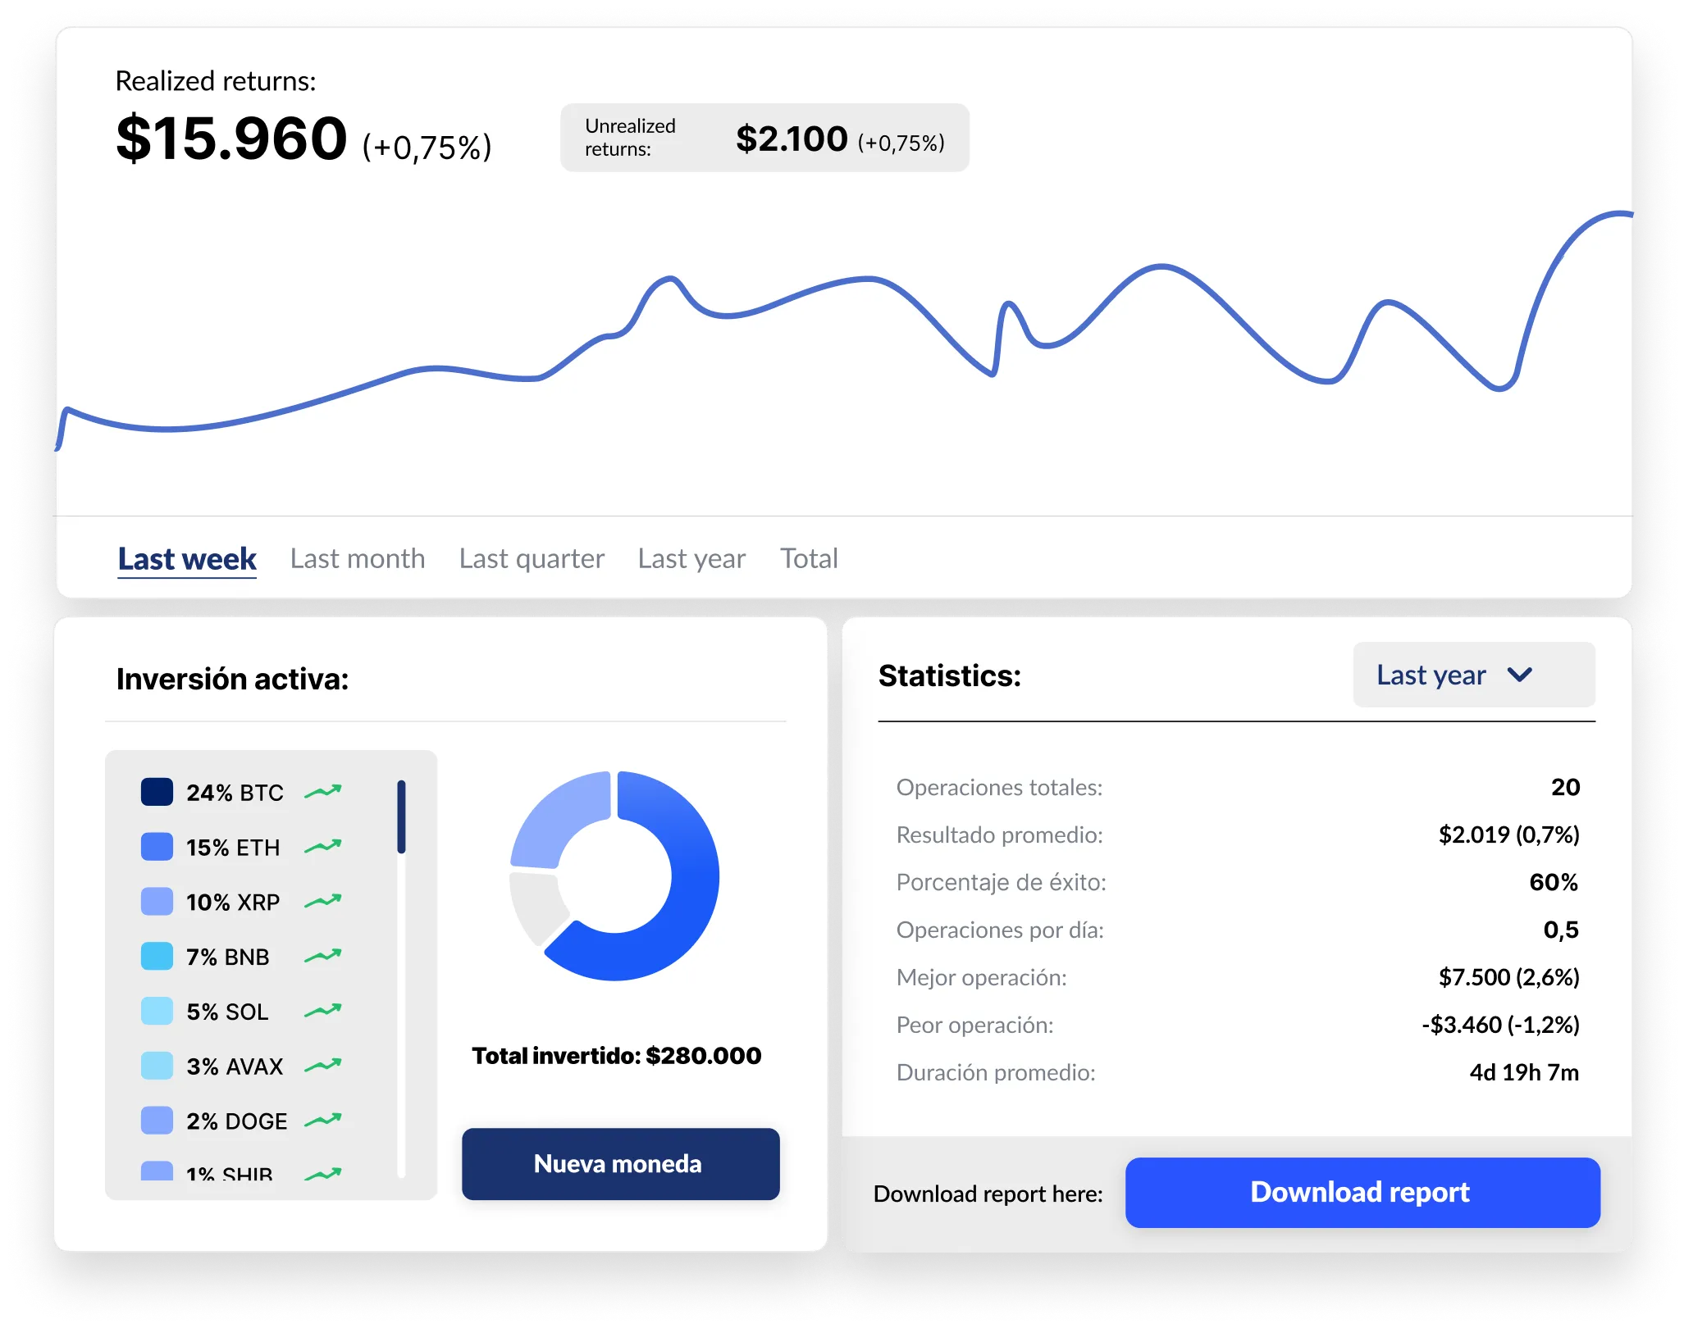Viewport: 1684px width, 1328px height.
Task: Select the Total returns tab
Action: tap(808, 557)
